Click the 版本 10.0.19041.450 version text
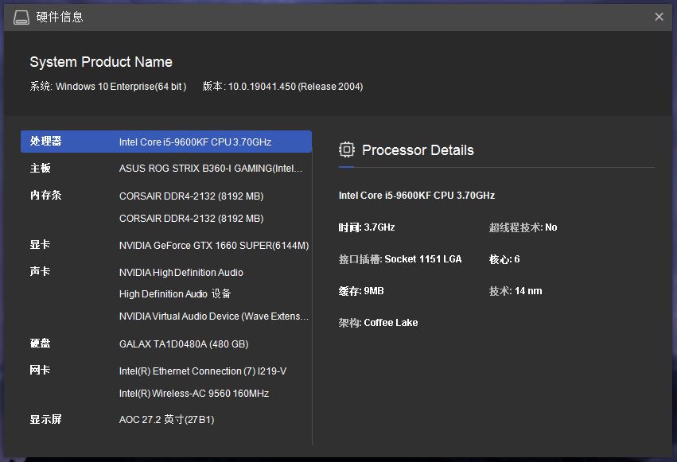The image size is (677, 462). (x=282, y=86)
